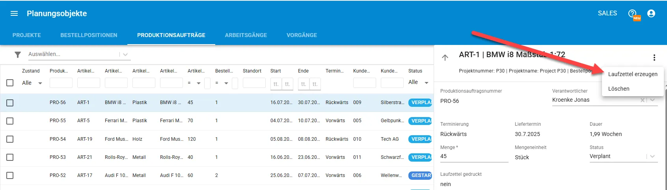Click the Planungsobjekte title
The image size is (667, 190).
click(x=57, y=13)
